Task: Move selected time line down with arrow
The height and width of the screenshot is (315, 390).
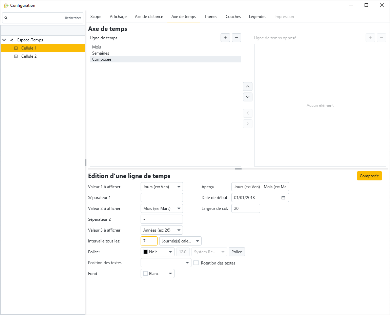Action: pyautogui.click(x=248, y=97)
